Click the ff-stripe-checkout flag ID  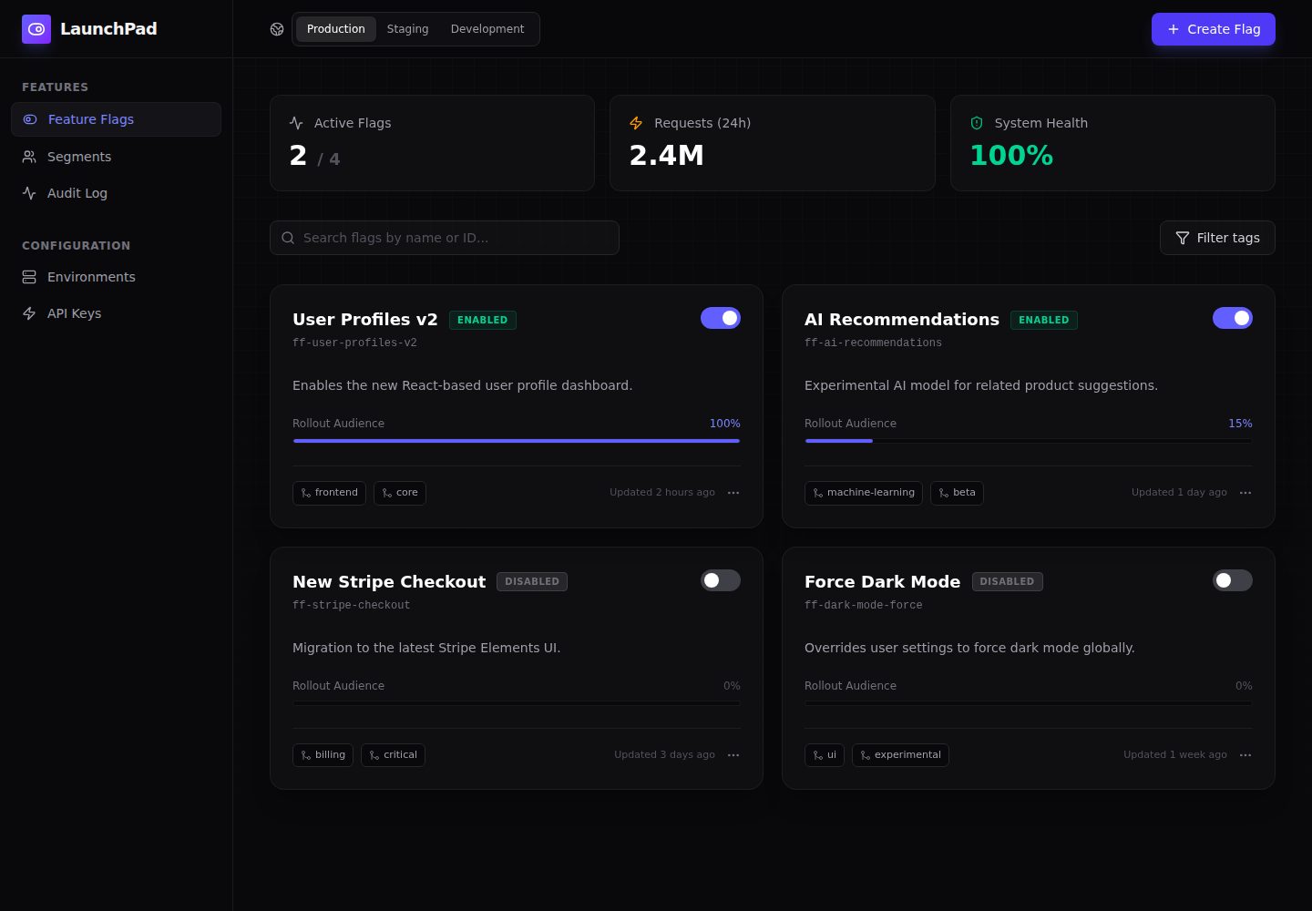(351, 606)
